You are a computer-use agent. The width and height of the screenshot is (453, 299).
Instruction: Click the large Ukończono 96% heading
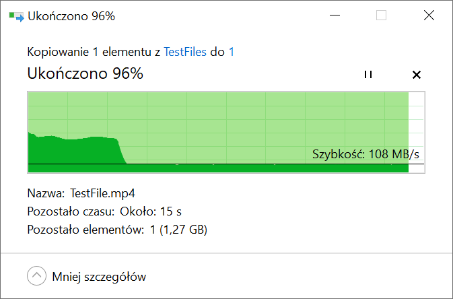[x=85, y=73]
